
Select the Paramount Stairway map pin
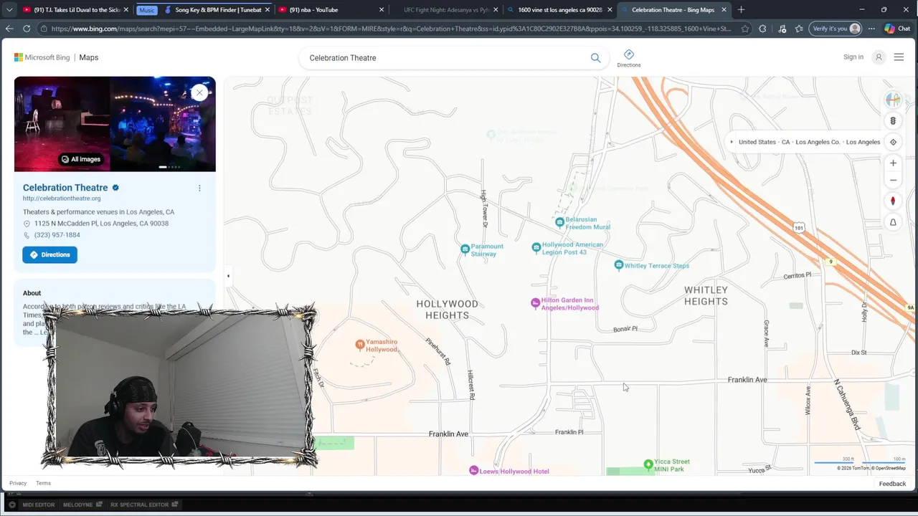click(465, 249)
